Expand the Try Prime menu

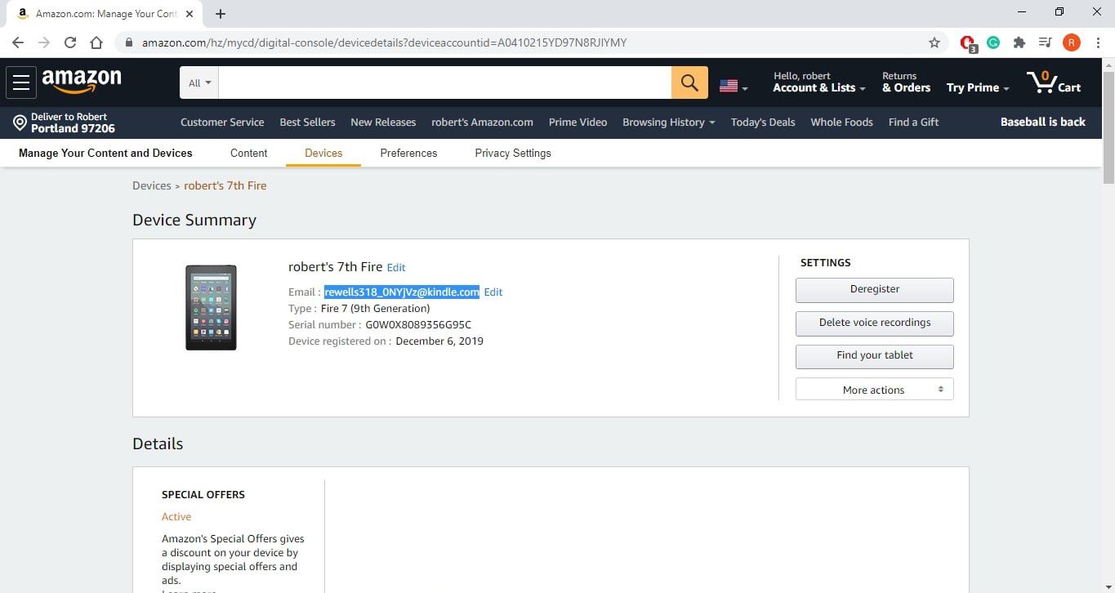tap(978, 87)
